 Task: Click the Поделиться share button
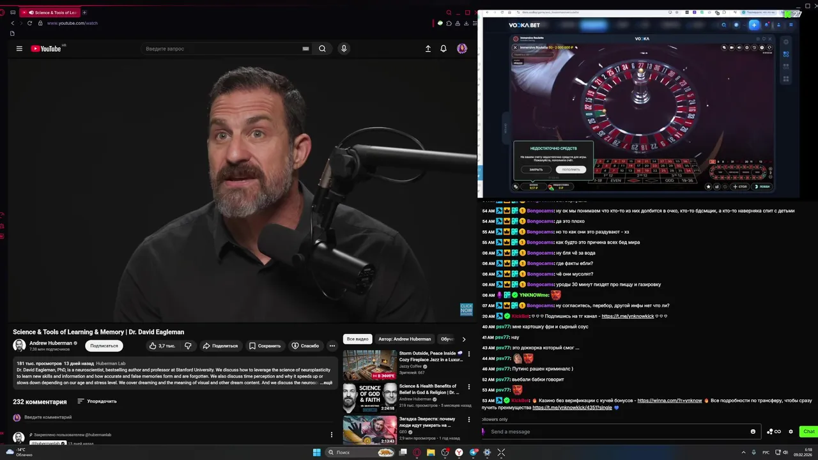[220, 346]
